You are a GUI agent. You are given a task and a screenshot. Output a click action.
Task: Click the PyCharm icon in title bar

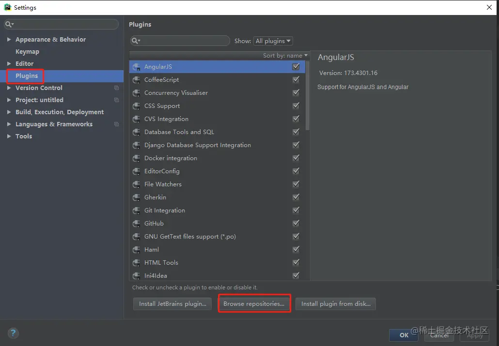[8, 7]
